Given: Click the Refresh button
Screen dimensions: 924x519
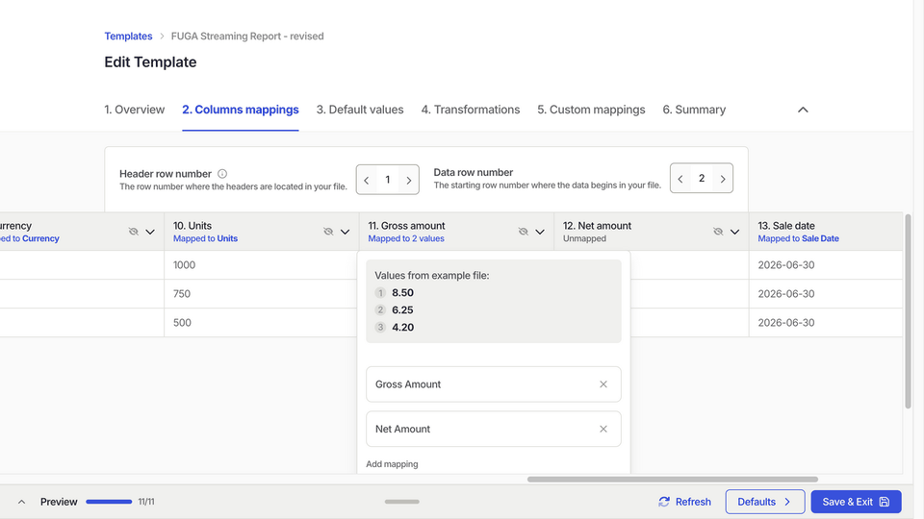Looking at the screenshot, I should pyautogui.click(x=684, y=502).
